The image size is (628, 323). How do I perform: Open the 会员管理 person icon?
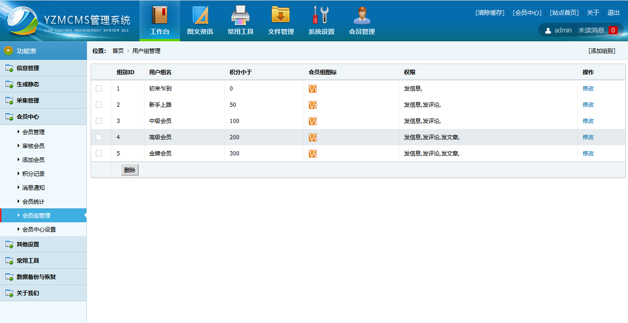(x=362, y=15)
